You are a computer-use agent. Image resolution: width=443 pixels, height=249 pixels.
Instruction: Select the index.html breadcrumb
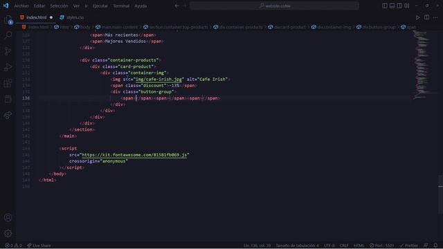(x=35, y=27)
